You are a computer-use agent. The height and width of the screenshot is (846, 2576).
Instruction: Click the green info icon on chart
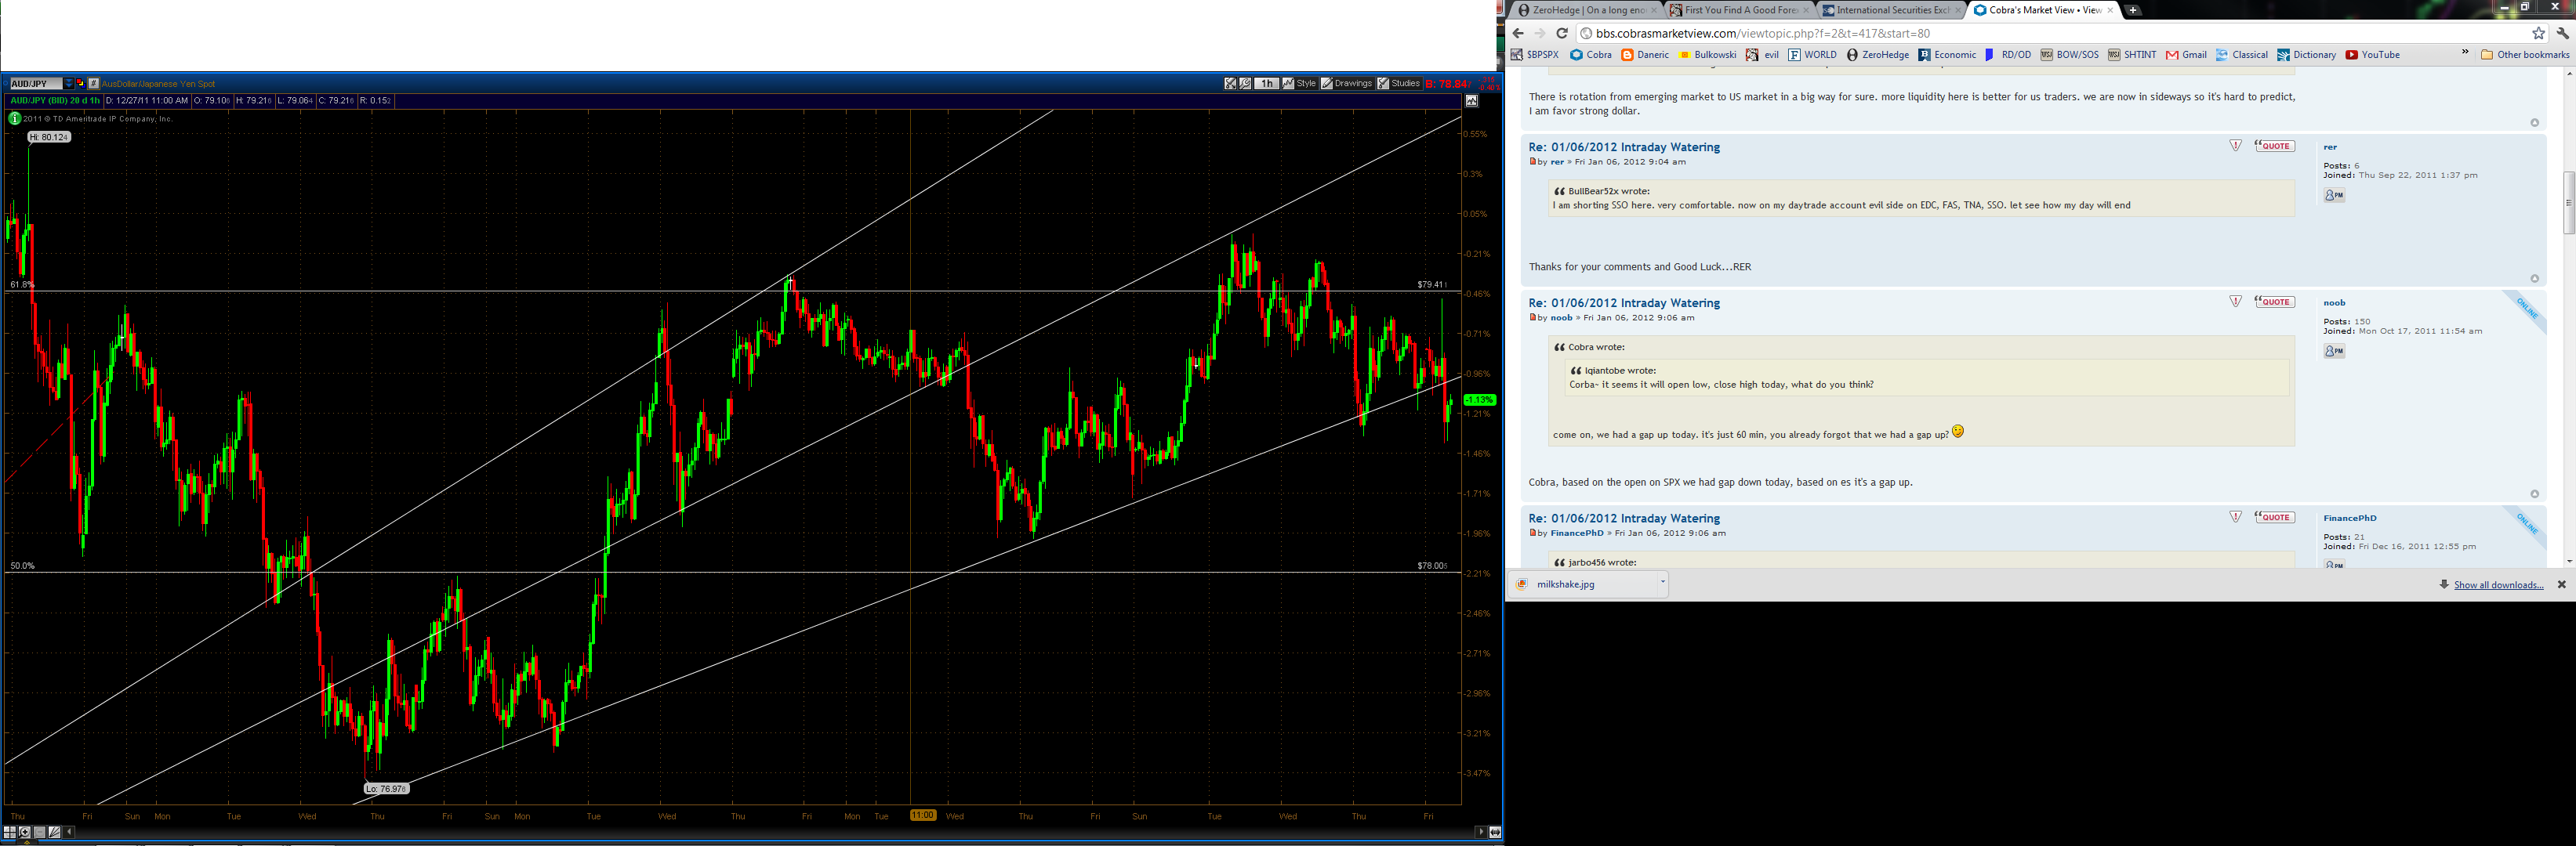15,117
